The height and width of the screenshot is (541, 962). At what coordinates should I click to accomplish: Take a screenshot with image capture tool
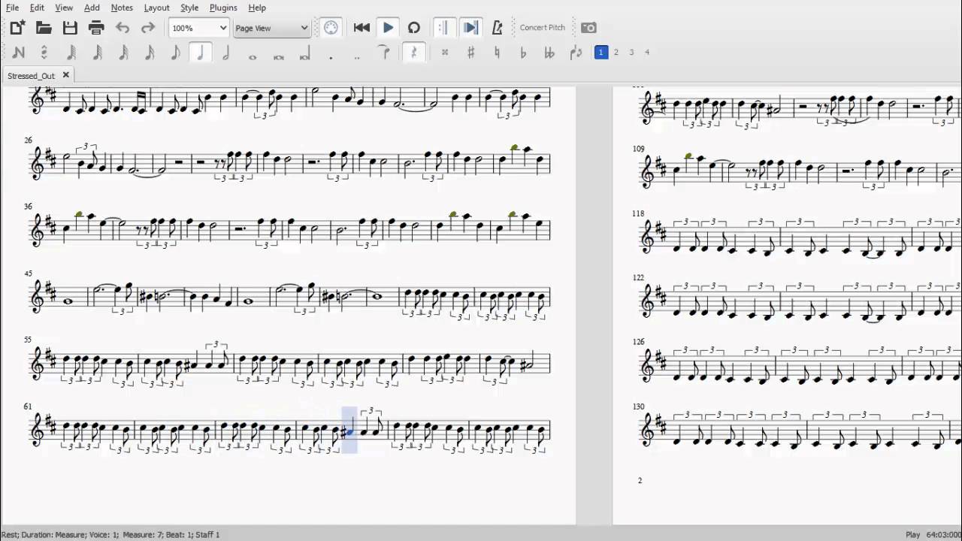tap(588, 28)
